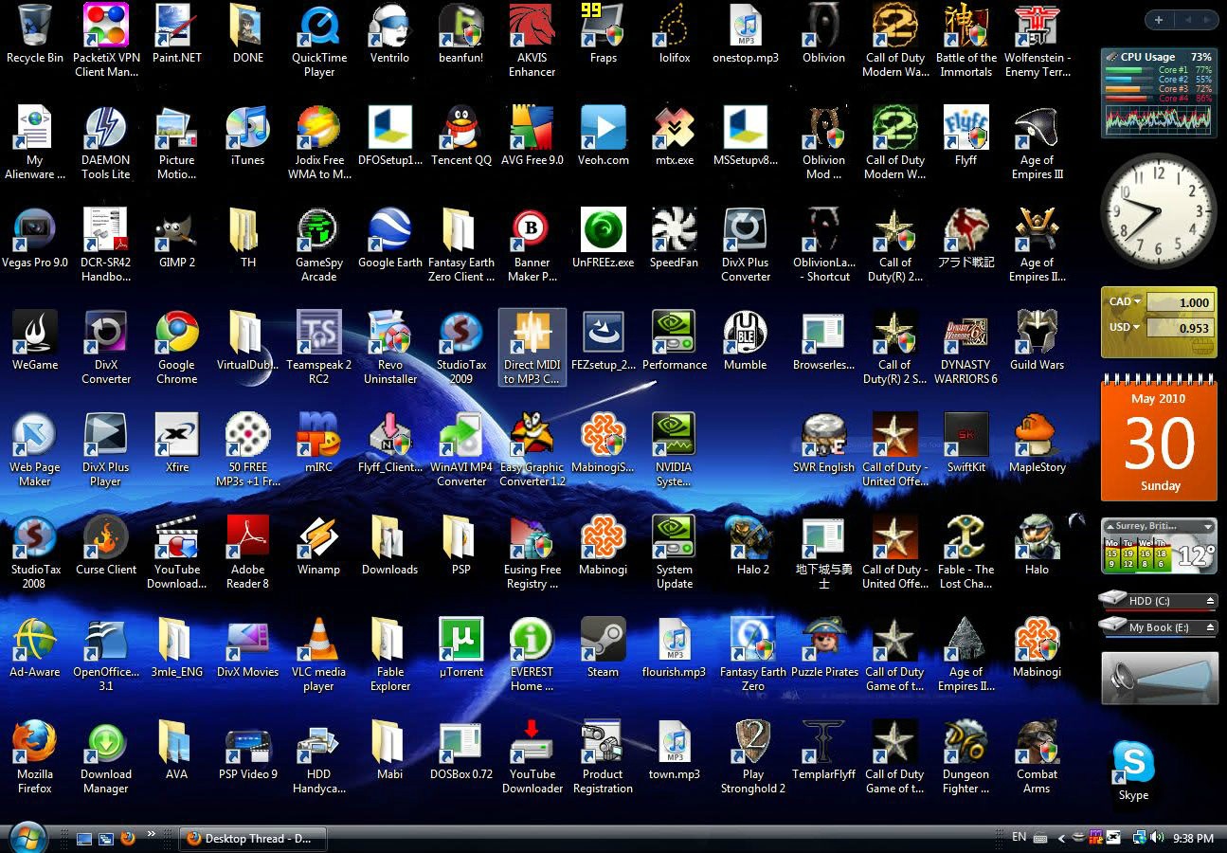Screen dimensions: 1227x853
Task: Open the Mumble shortcut
Action: (x=746, y=342)
